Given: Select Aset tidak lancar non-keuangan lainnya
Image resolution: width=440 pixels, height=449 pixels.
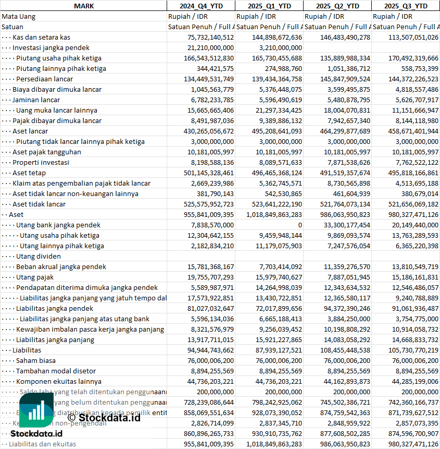Looking at the screenshot, I should point(75,194).
